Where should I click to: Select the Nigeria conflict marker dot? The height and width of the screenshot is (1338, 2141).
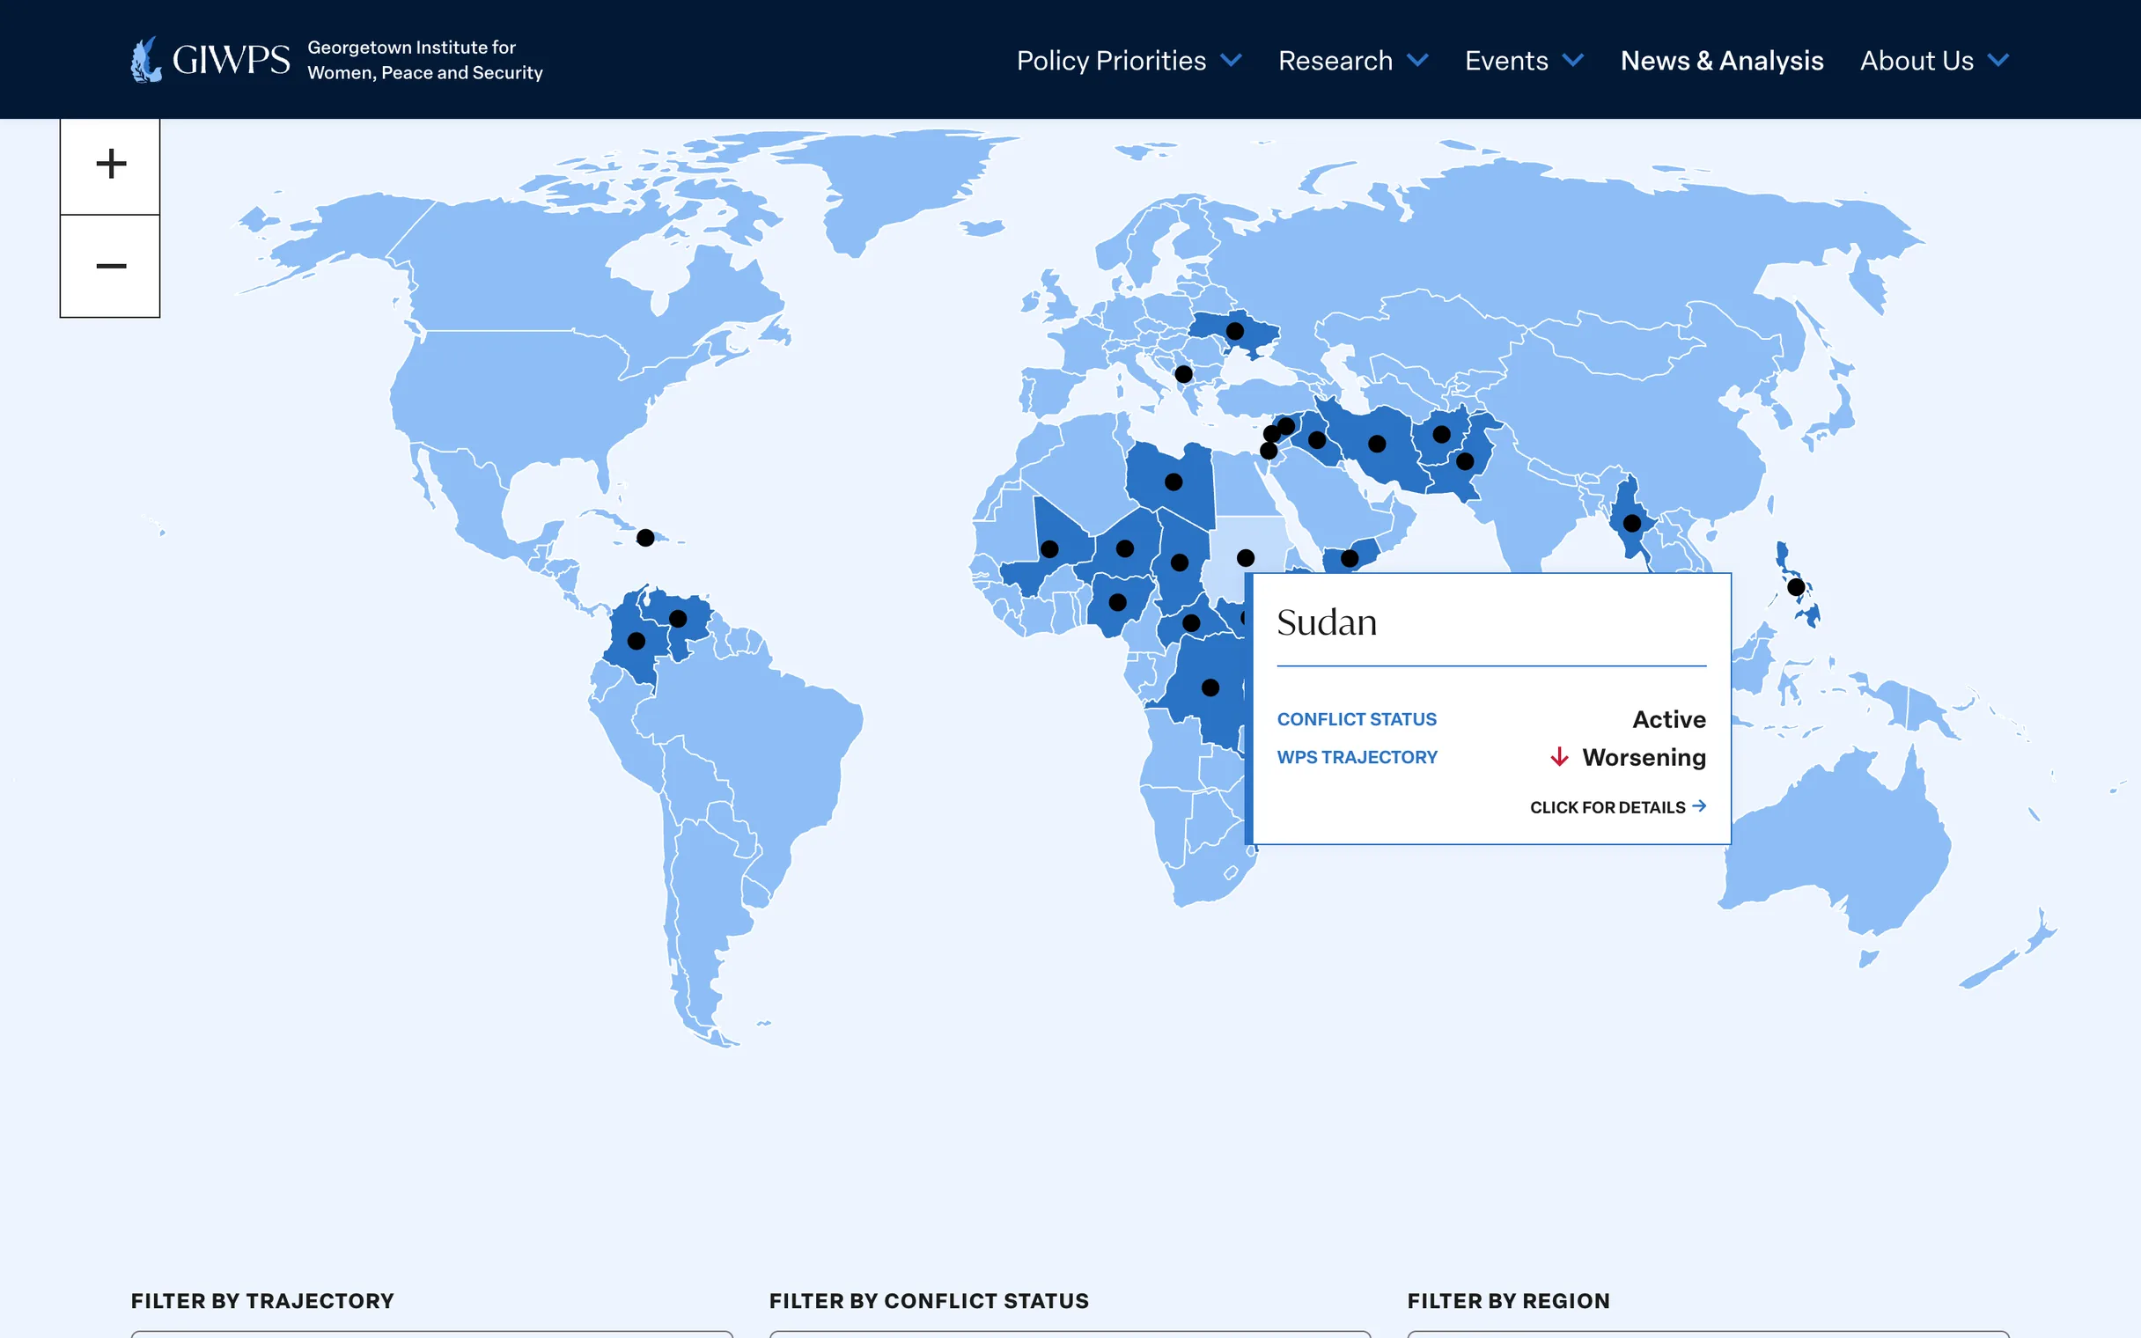[x=1117, y=602]
